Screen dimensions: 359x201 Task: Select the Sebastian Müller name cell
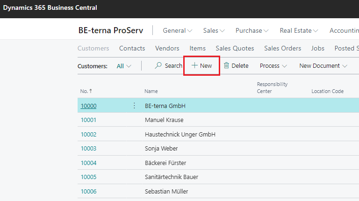[x=166, y=191]
